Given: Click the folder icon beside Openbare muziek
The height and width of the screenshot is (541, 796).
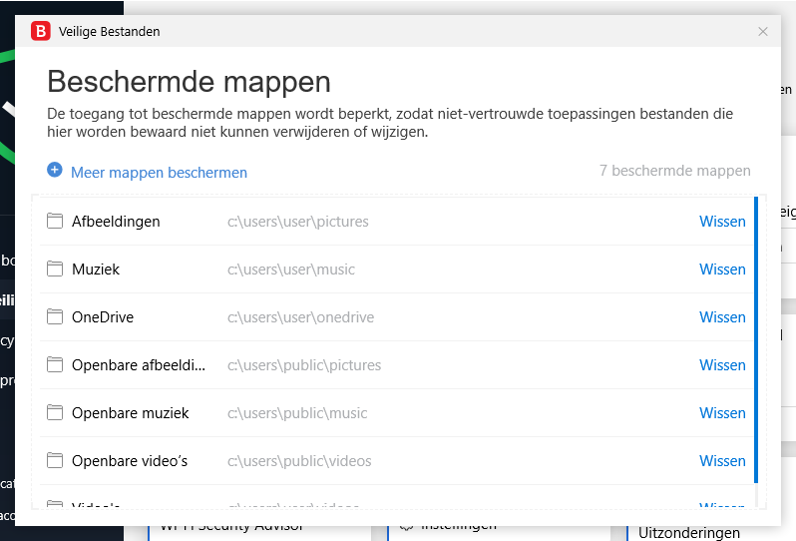Looking at the screenshot, I should (x=55, y=413).
